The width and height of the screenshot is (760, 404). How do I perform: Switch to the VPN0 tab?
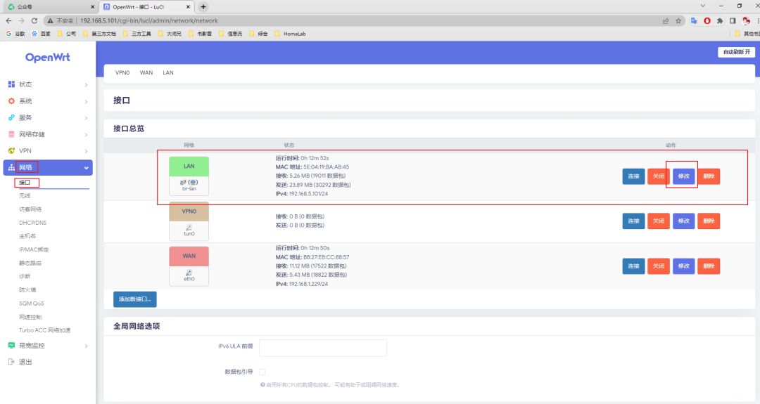click(x=122, y=72)
